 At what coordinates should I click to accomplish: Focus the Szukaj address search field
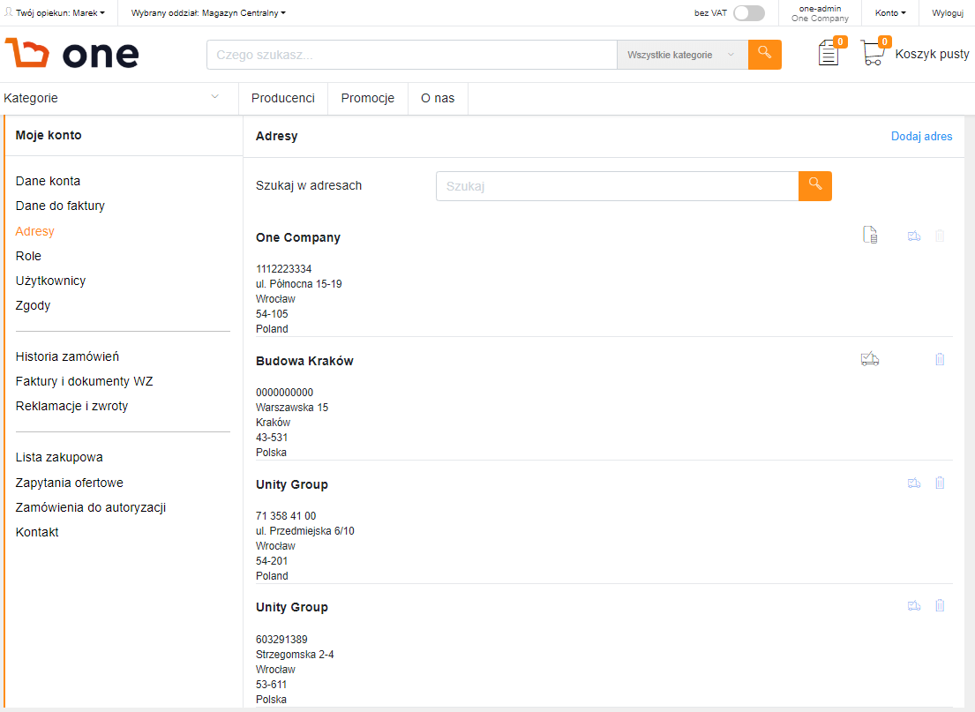tap(618, 186)
